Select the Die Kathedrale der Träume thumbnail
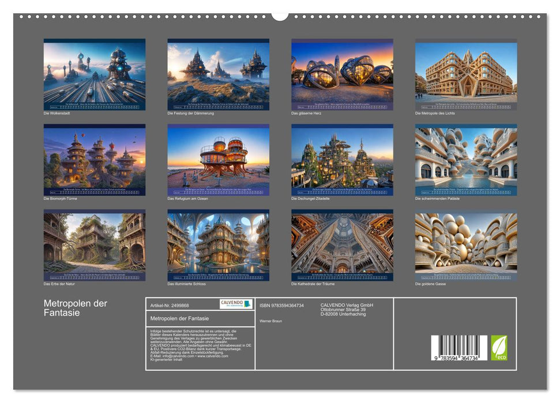This screenshot has height=403, width=560. pyautogui.click(x=342, y=245)
